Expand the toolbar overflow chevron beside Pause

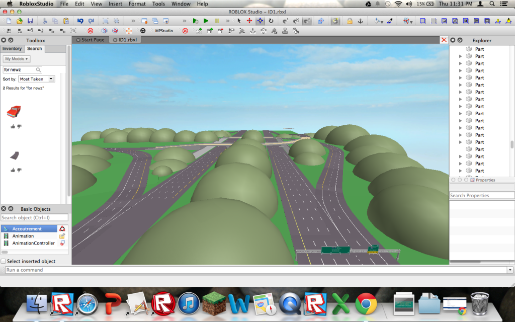click(x=227, y=21)
